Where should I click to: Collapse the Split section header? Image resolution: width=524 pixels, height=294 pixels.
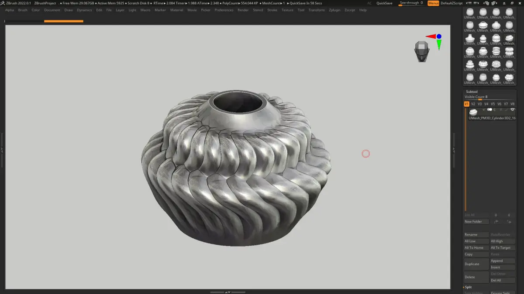click(468, 287)
